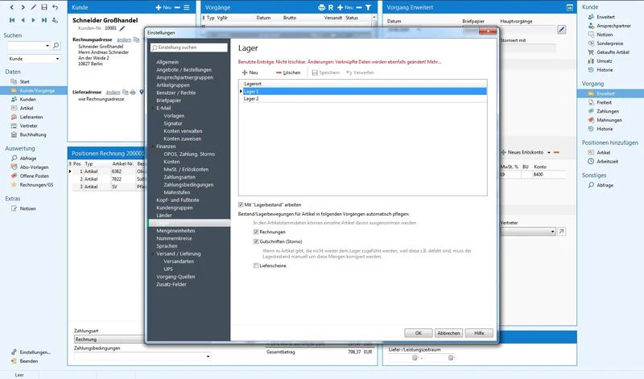
Task: Click the save icon in top-left toolbar
Action: coord(44,7)
